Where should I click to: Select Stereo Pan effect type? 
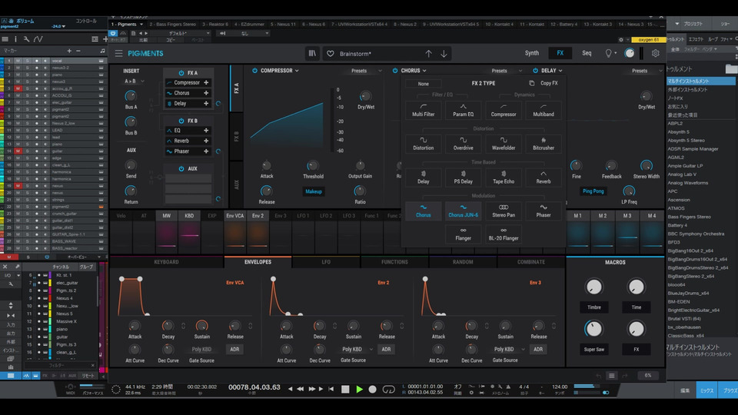(503, 211)
